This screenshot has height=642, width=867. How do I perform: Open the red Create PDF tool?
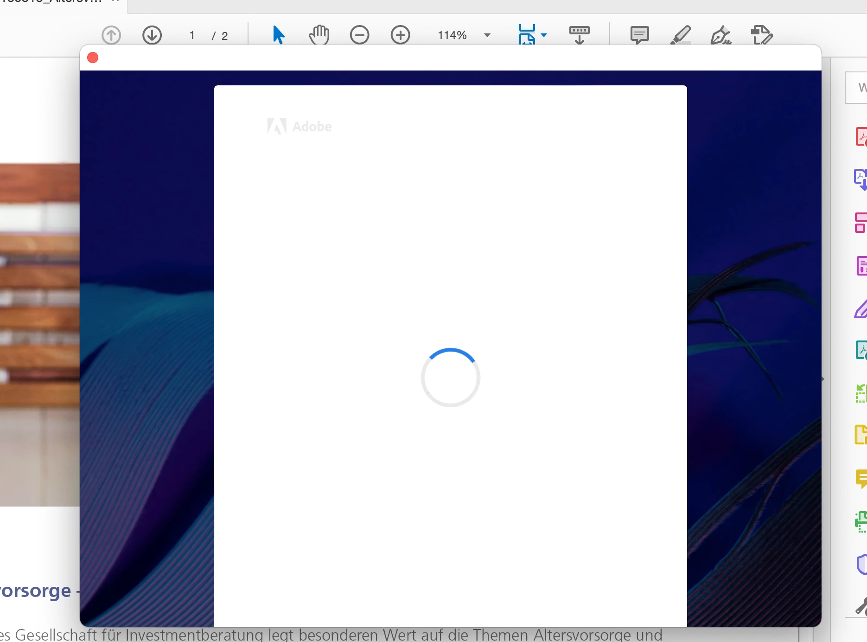(x=861, y=137)
